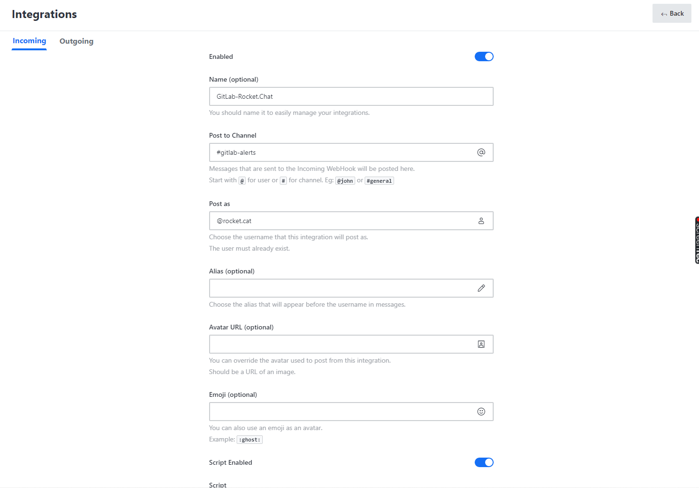The width and height of the screenshot is (699, 488).
Task: Click the Name field containing GitLab-Rocket.Chat
Action: (x=351, y=96)
